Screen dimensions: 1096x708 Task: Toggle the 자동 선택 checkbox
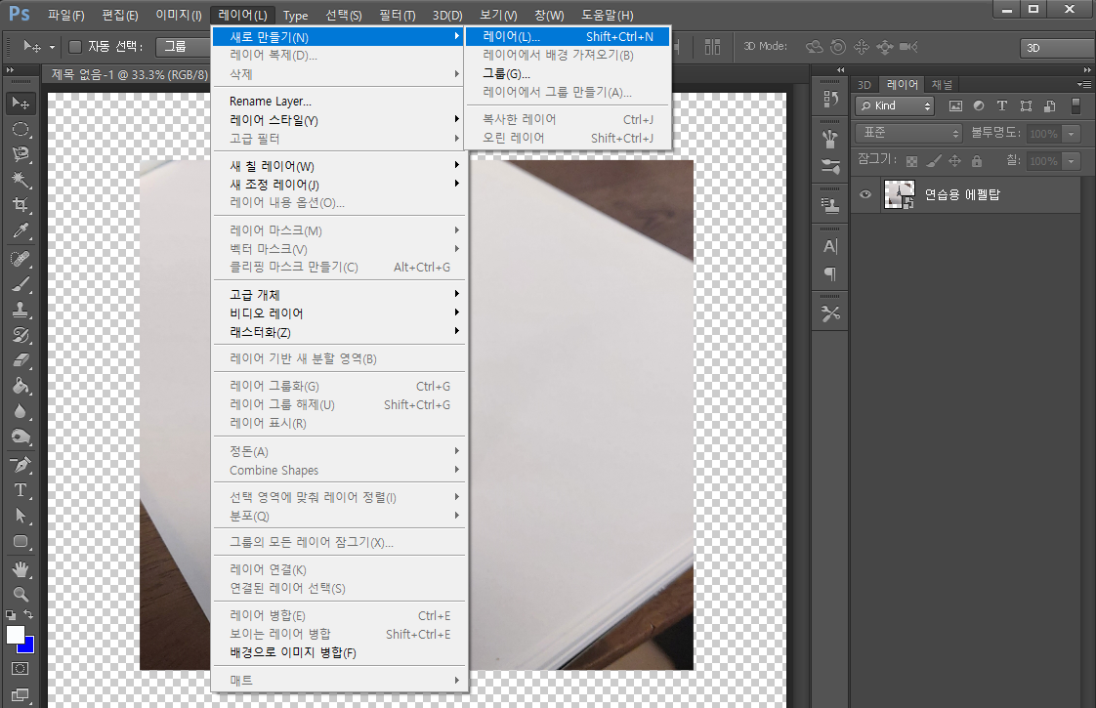pos(75,47)
